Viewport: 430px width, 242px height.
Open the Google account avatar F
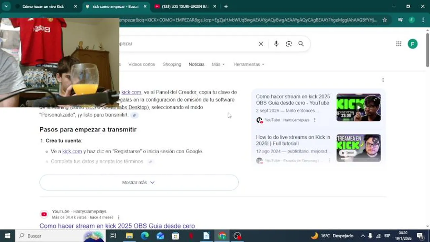point(412,44)
